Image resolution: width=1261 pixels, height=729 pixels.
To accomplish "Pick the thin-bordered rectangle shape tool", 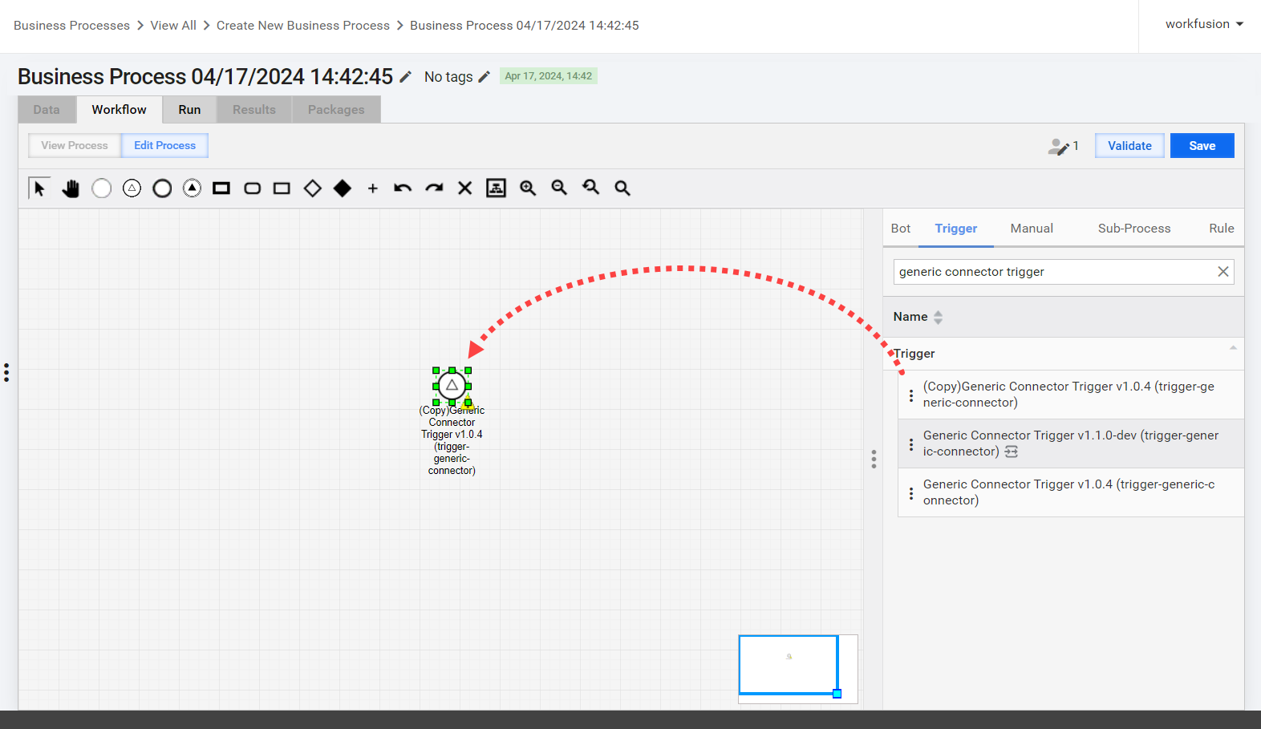I will [282, 188].
